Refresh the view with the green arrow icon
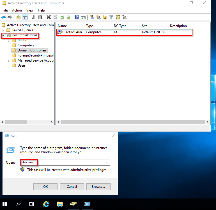 (62, 17)
